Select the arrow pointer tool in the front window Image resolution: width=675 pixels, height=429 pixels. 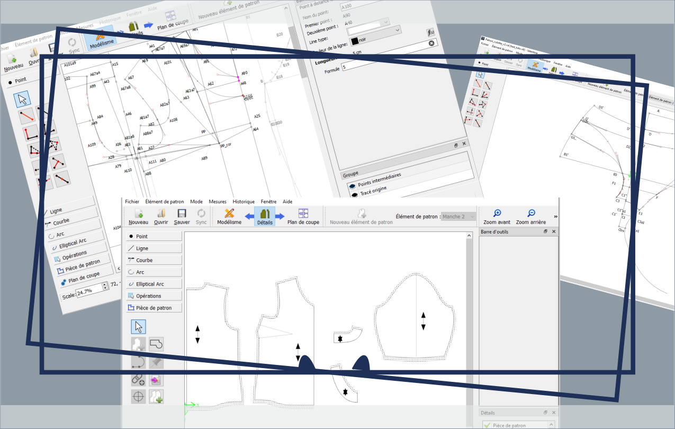138,327
